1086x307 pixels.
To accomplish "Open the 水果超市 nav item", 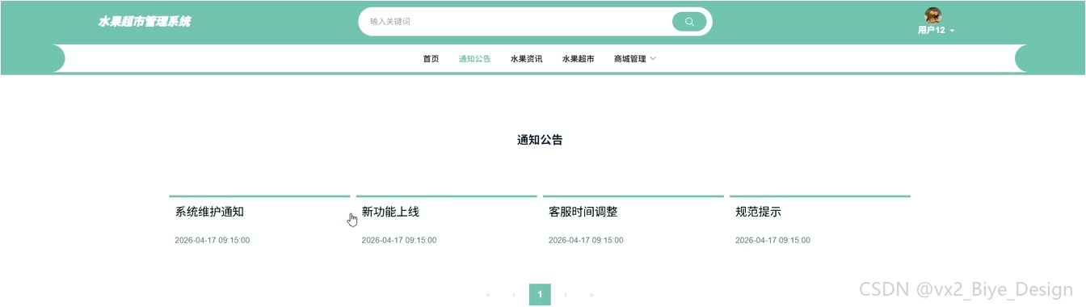I will (578, 59).
